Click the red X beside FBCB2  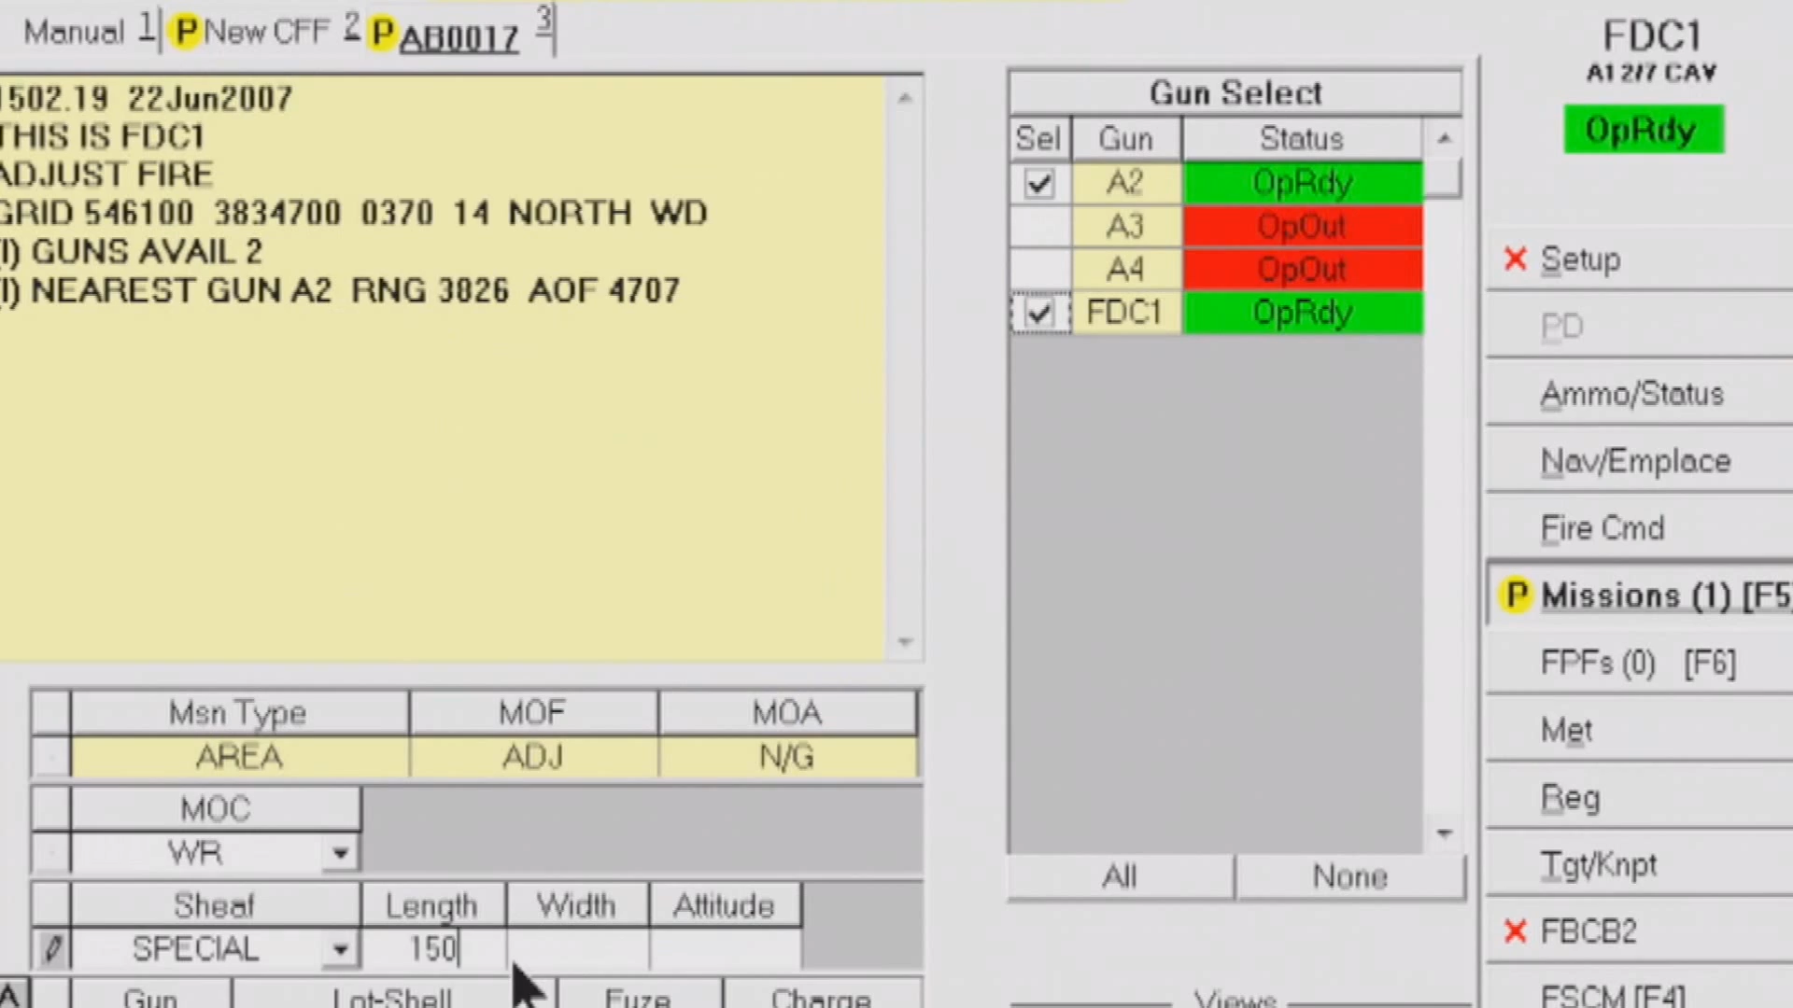point(1516,931)
